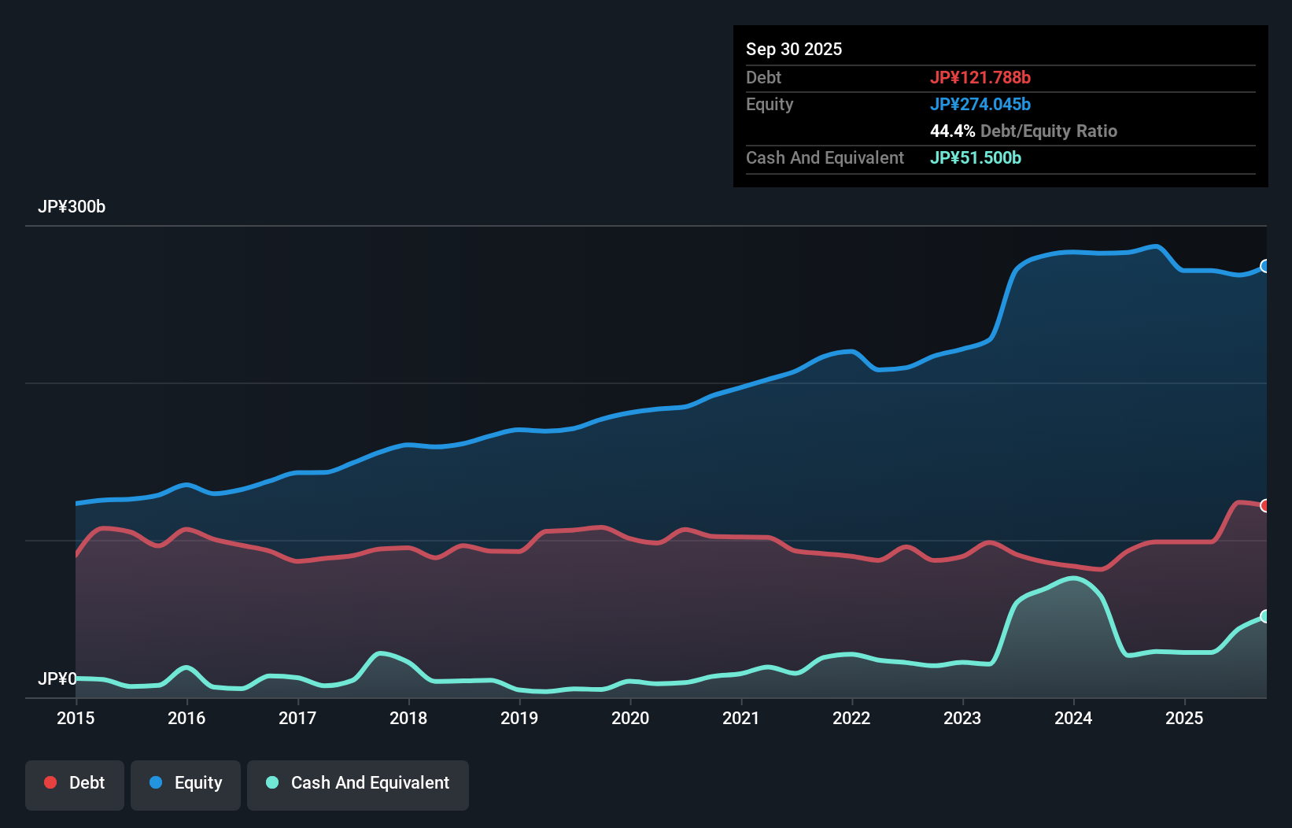The image size is (1292, 828).
Task: Click the Equity endpoint marker on the chart
Action: (1264, 268)
